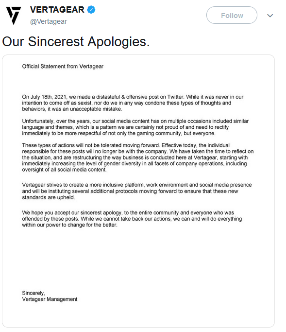Click the 'unacceptable mistake' phrase in the statement
The image size is (286, 332).
(96, 109)
